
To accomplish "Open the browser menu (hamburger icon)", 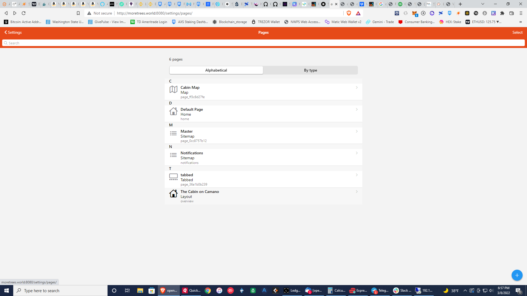I will (x=520, y=13).
